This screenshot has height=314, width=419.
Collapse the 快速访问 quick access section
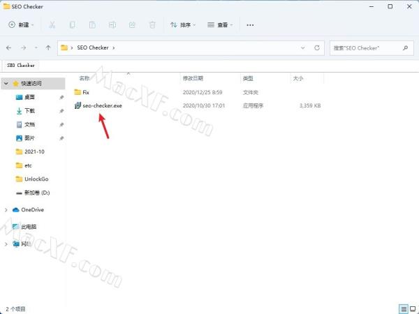pyautogui.click(x=6, y=83)
